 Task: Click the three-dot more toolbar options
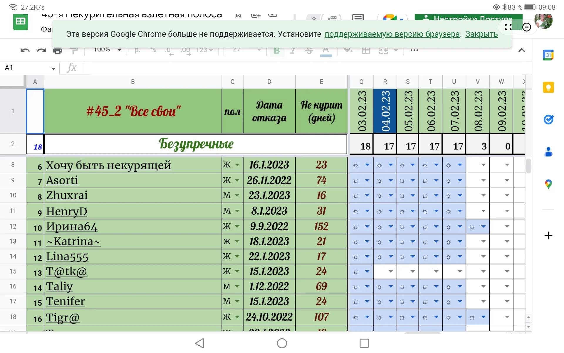[x=414, y=50]
